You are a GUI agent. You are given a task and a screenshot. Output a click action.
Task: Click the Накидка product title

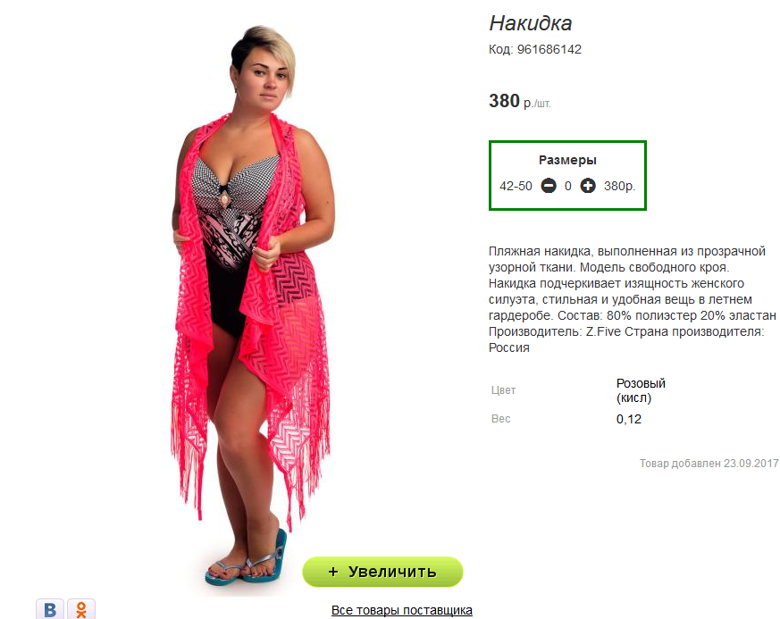531,23
